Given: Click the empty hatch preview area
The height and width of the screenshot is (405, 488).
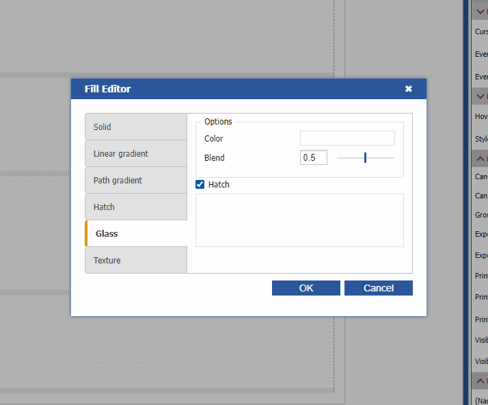Looking at the screenshot, I should point(299,220).
